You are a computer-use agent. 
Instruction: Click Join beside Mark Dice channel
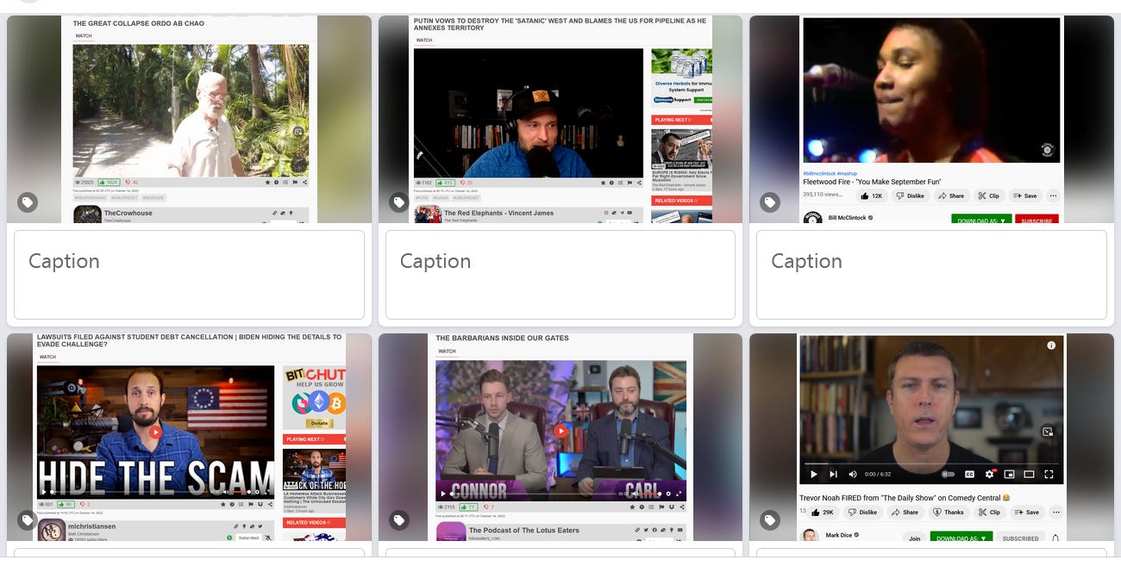pos(915,538)
